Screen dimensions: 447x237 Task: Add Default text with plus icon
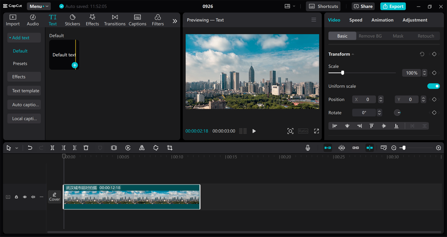coord(75,65)
